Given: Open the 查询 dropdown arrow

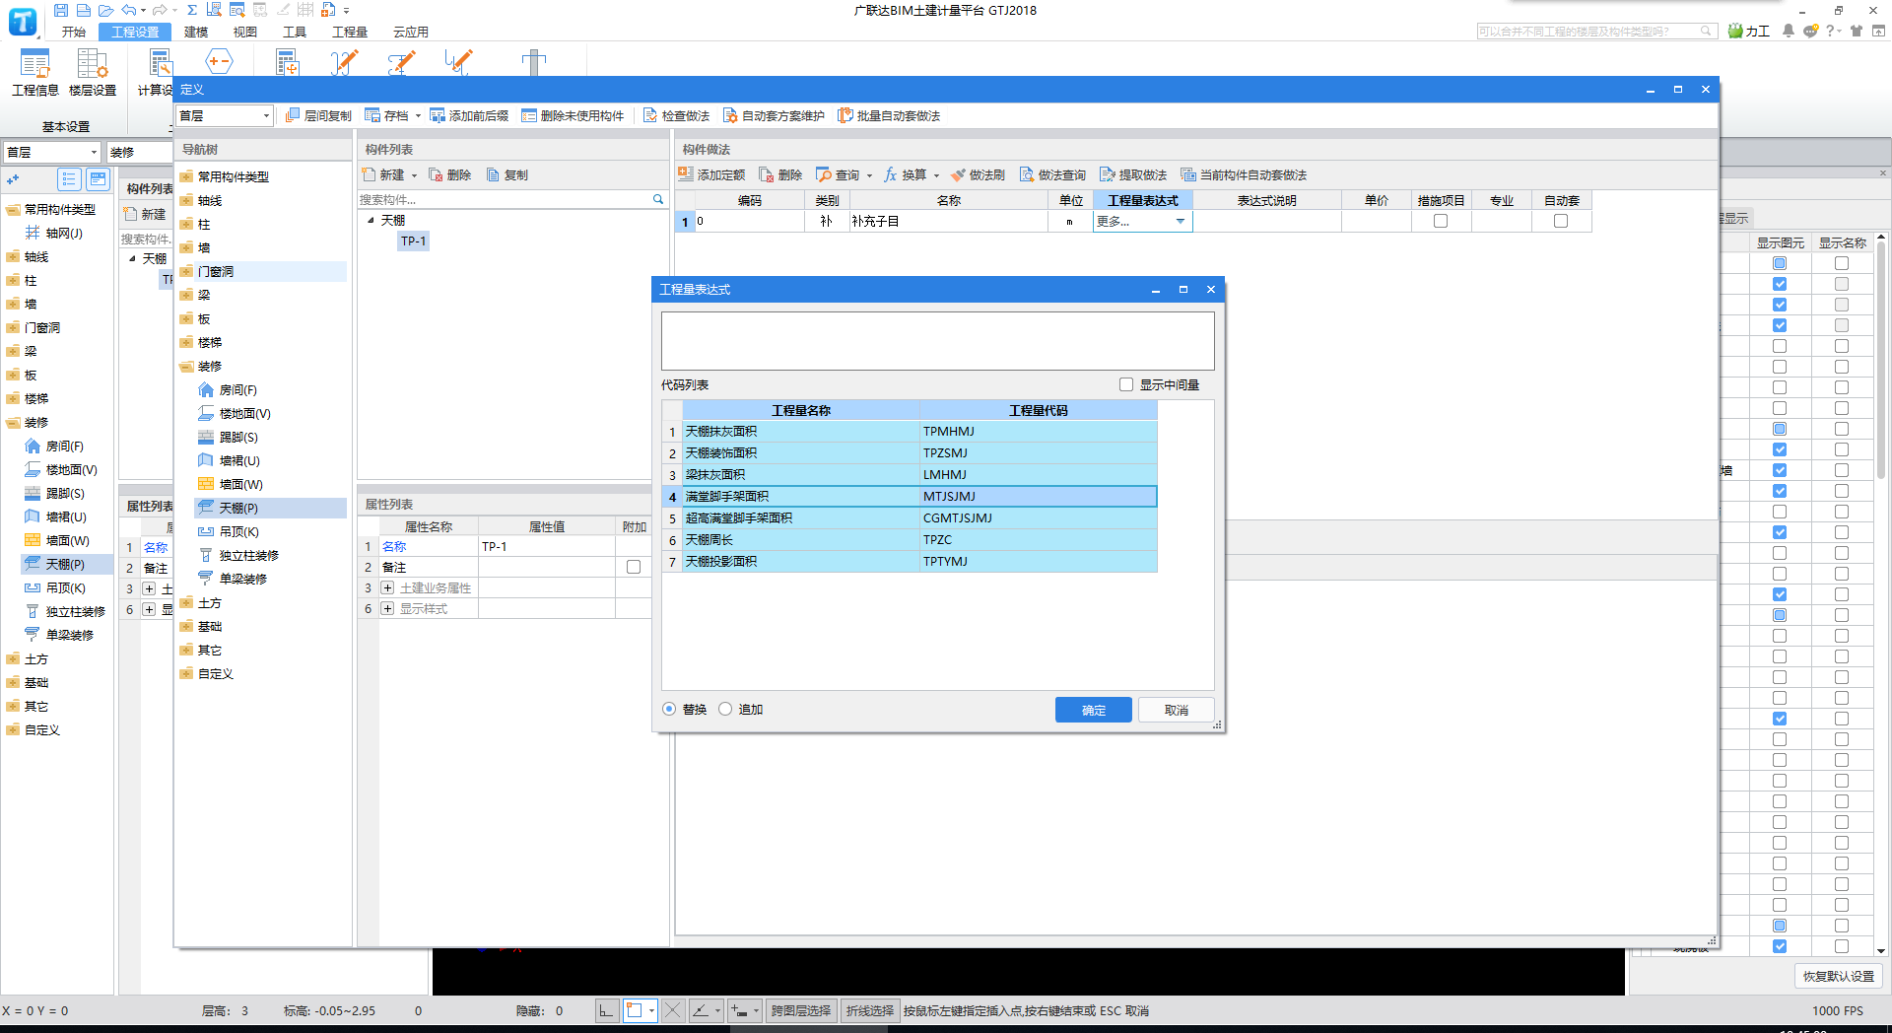Looking at the screenshot, I should click(x=869, y=175).
